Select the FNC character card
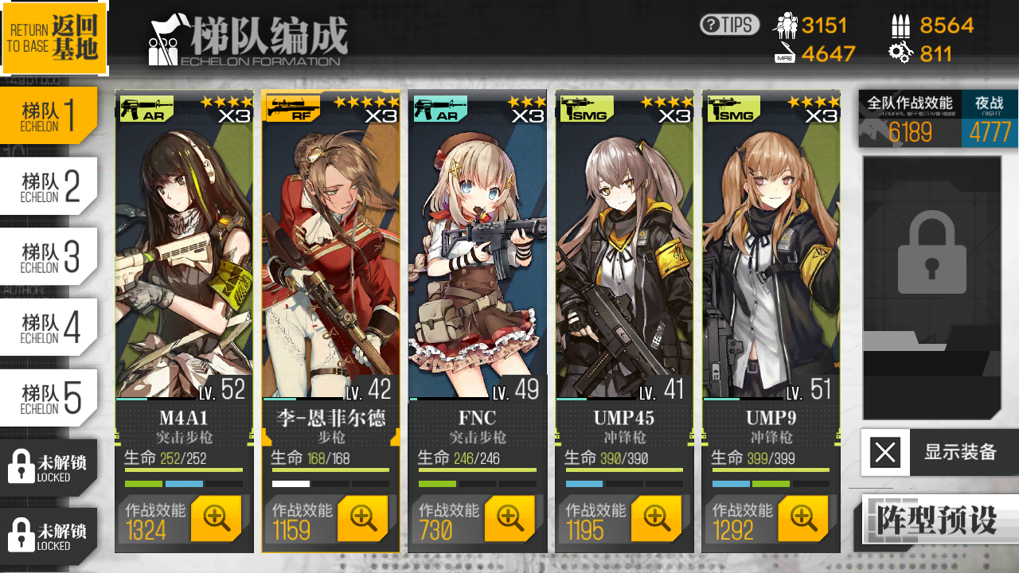The width and height of the screenshot is (1019, 573). 478,321
